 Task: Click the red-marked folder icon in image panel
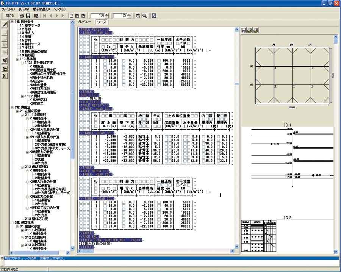256,30
